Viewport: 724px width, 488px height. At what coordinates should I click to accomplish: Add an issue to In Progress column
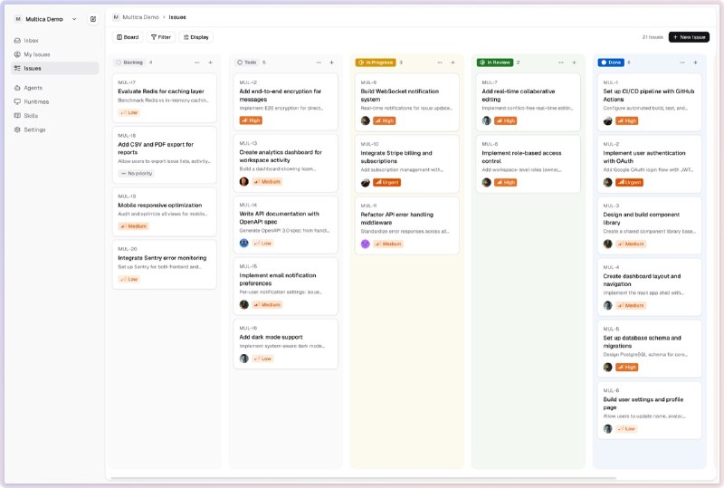click(453, 62)
